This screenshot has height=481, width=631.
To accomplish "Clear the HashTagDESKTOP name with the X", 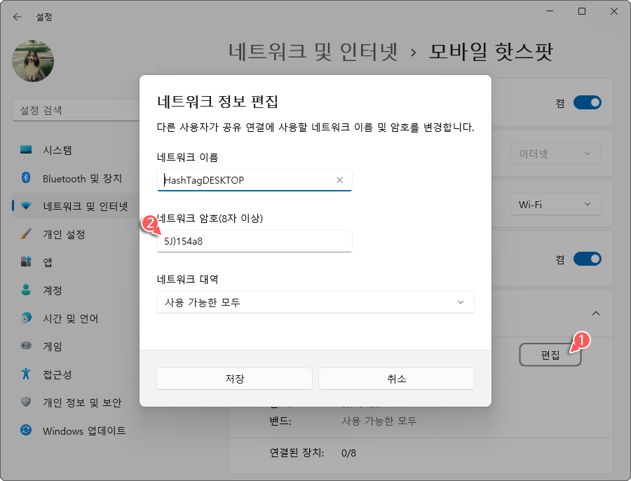I will (x=339, y=180).
